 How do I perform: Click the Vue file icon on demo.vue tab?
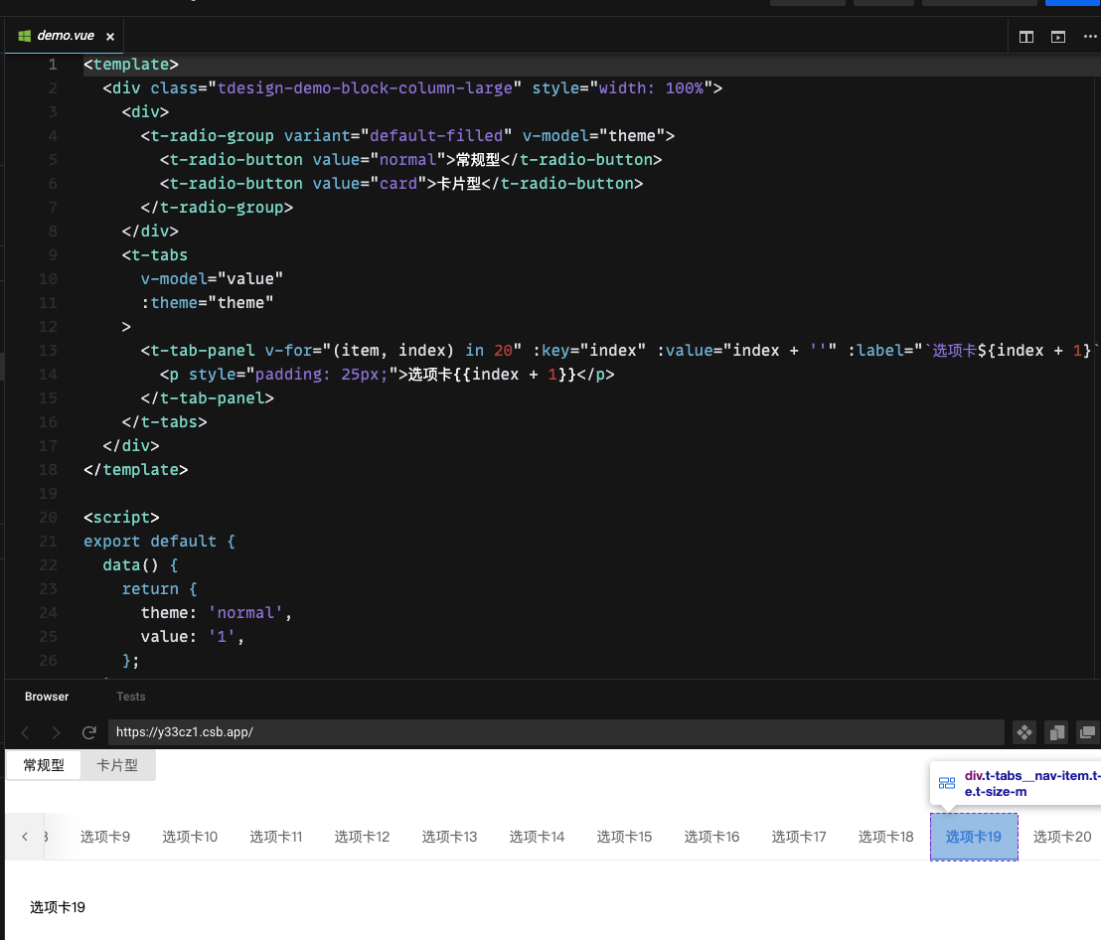pos(22,35)
